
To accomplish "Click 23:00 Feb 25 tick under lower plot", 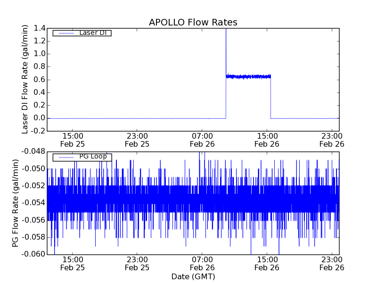I will pos(137,263).
